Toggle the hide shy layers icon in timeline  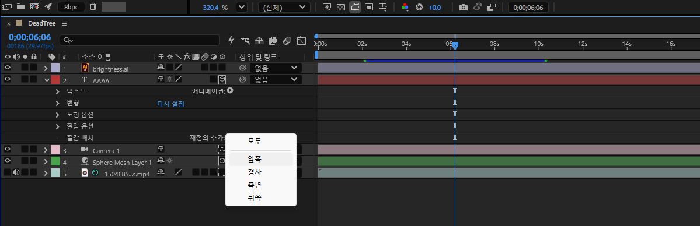click(x=259, y=41)
